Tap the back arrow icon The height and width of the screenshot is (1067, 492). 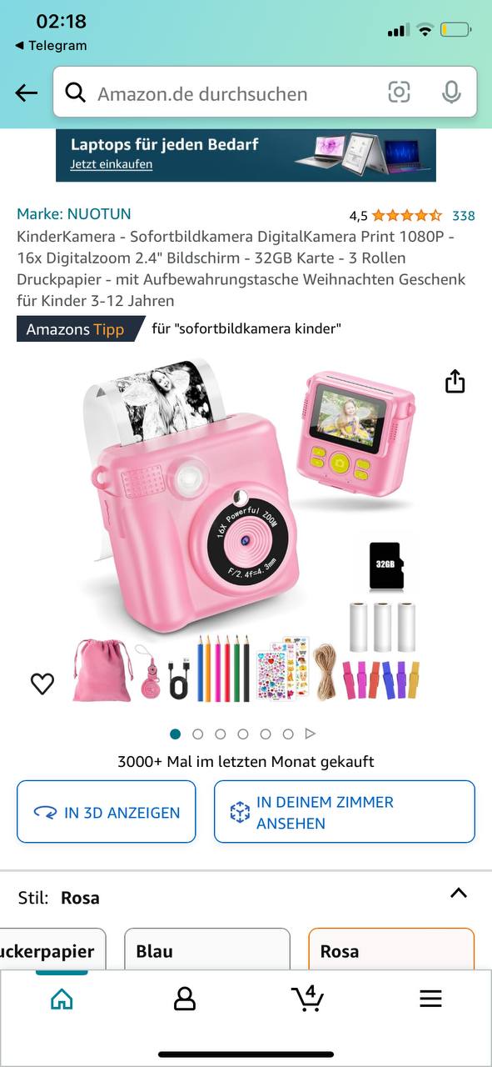tap(27, 93)
